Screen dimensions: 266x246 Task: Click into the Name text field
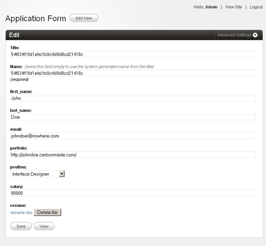(133, 73)
